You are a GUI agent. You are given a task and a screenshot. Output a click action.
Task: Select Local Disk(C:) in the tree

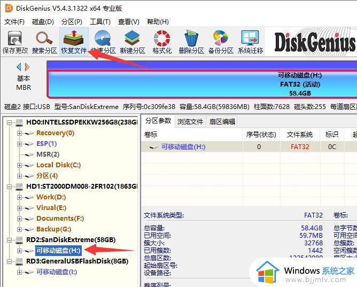(x=58, y=165)
